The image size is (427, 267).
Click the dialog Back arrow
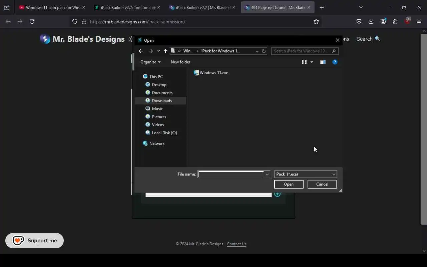[141, 51]
